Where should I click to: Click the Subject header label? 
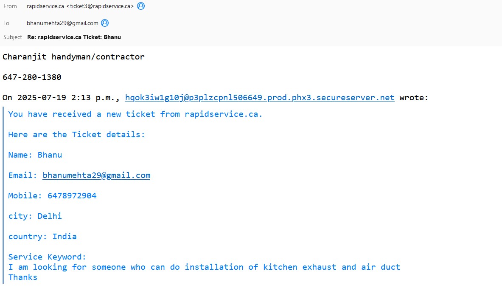coord(13,37)
